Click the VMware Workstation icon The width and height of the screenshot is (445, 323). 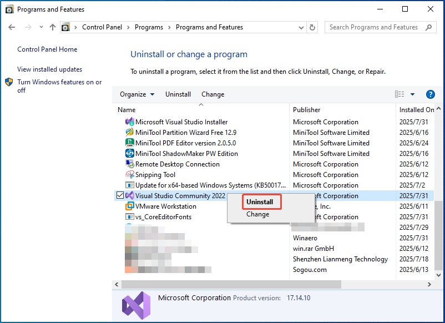pos(130,206)
